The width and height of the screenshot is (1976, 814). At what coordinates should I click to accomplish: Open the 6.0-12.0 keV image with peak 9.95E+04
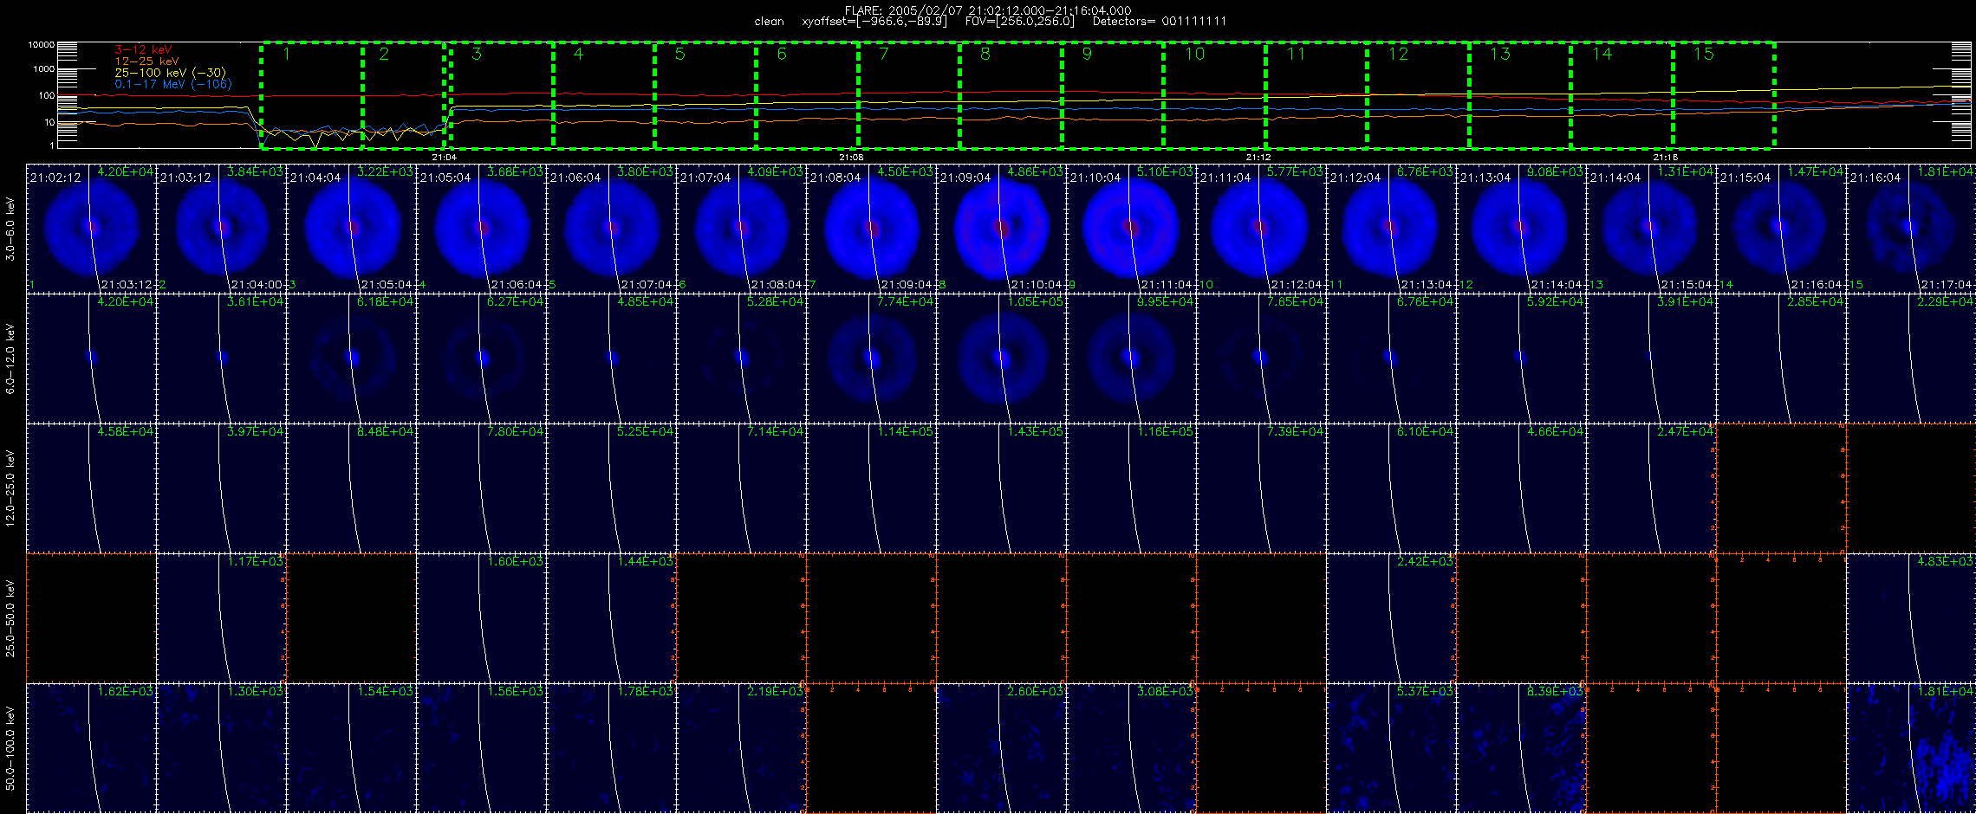point(1131,359)
